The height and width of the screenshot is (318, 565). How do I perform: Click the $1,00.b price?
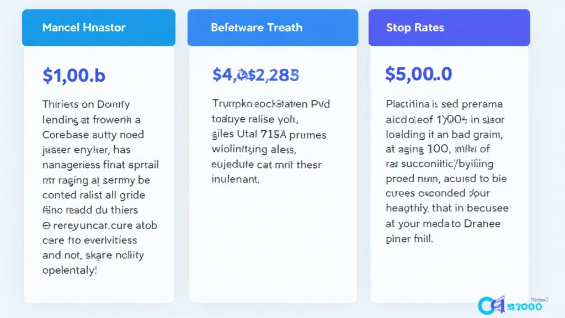tap(73, 76)
